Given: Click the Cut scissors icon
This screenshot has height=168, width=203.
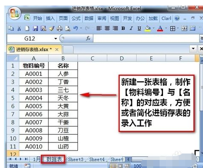Looking at the screenshot, I should pyautogui.click(x=19, y=29).
